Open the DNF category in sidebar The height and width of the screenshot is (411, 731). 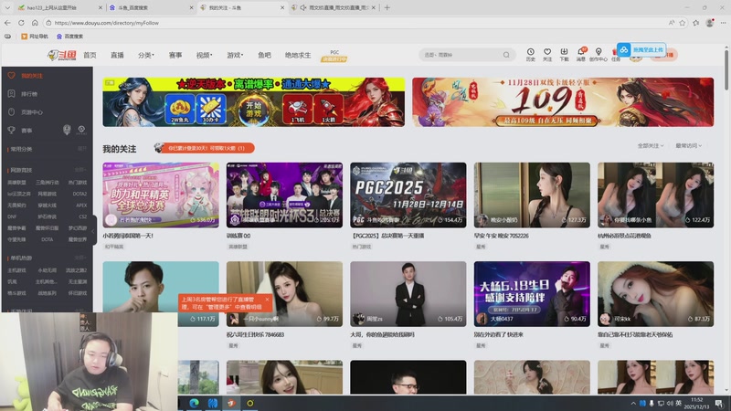click(12, 216)
